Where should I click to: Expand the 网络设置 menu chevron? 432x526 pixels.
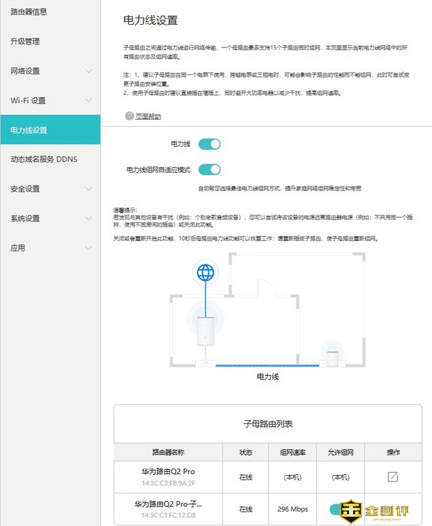click(x=88, y=71)
